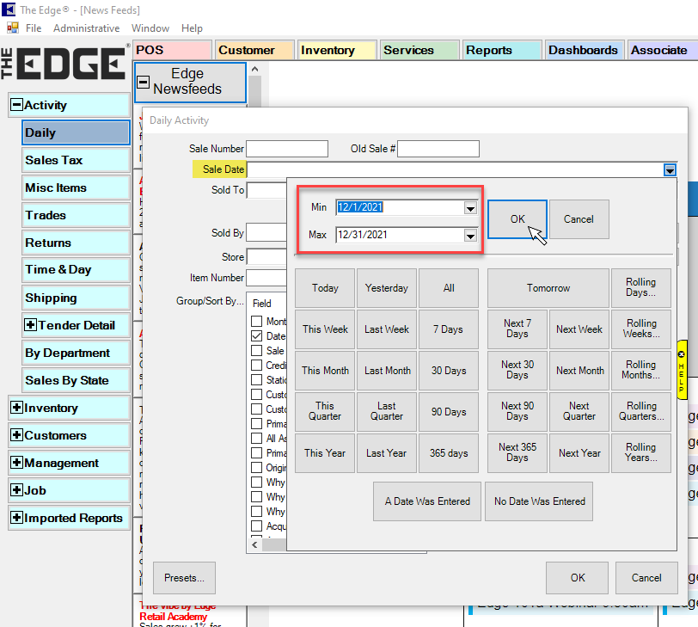Image resolution: width=698 pixels, height=627 pixels.
Task: Click the app icon beside File menu
Action: point(13,28)
